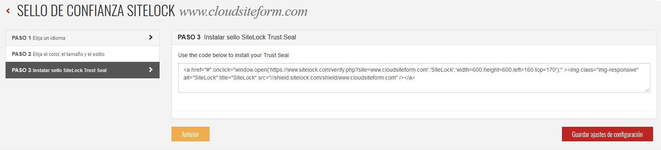The width and height of the screenshot is (661, 150).
Task: Select PASO 3 Instalar sello in sidebar
Action: (x=82, y=70)
